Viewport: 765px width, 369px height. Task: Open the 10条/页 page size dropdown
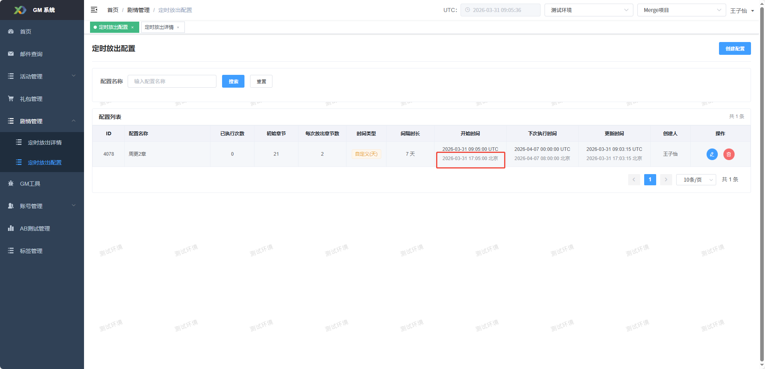point(696,180)
